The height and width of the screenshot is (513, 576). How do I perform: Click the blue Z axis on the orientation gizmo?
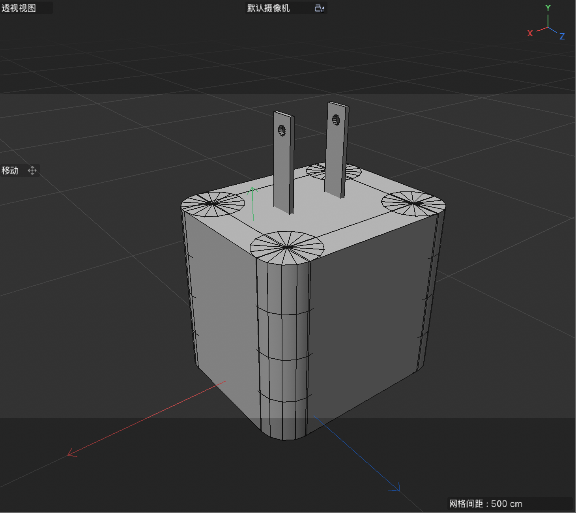click(x=563, y=36)
